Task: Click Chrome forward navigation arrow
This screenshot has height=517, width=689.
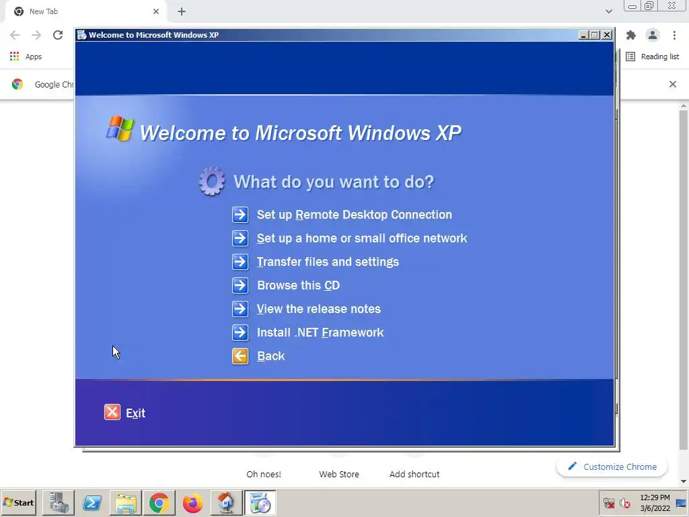Action: click(36, 35)
